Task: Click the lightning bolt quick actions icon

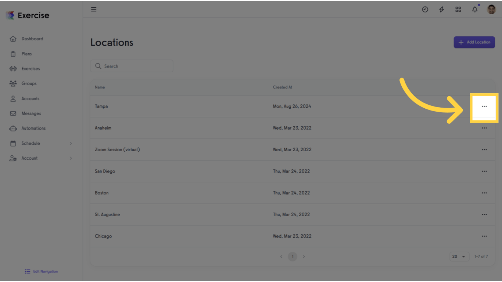Action: tap(441, 9)
